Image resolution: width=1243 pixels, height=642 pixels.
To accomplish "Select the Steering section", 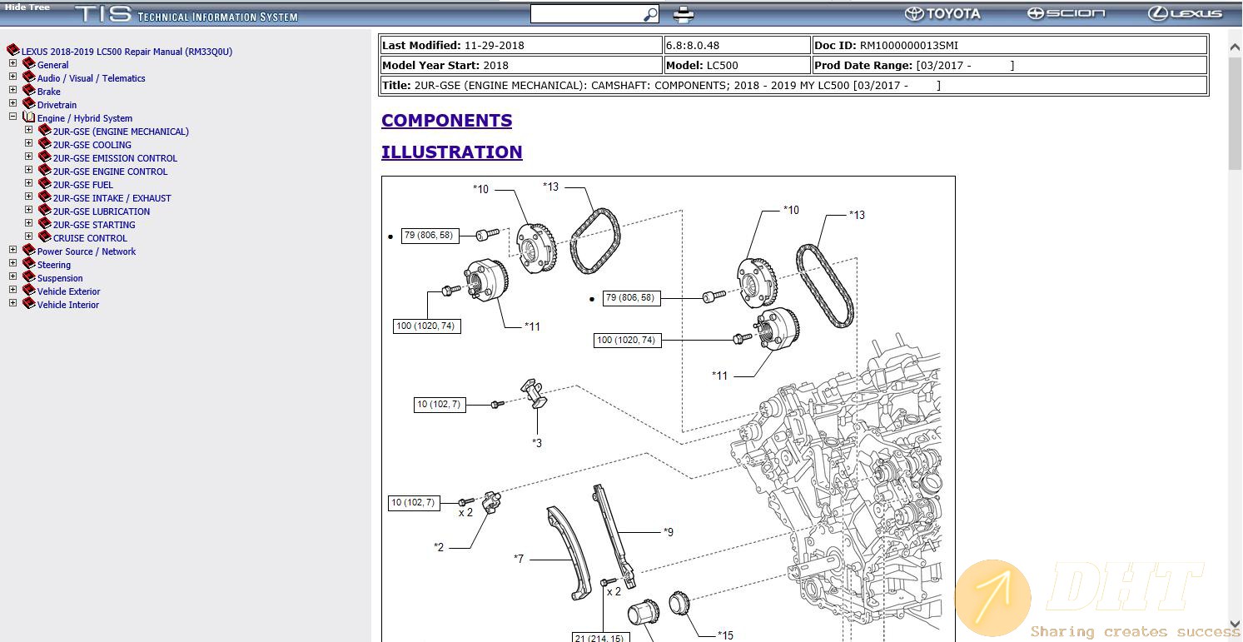I will [54, 265].
